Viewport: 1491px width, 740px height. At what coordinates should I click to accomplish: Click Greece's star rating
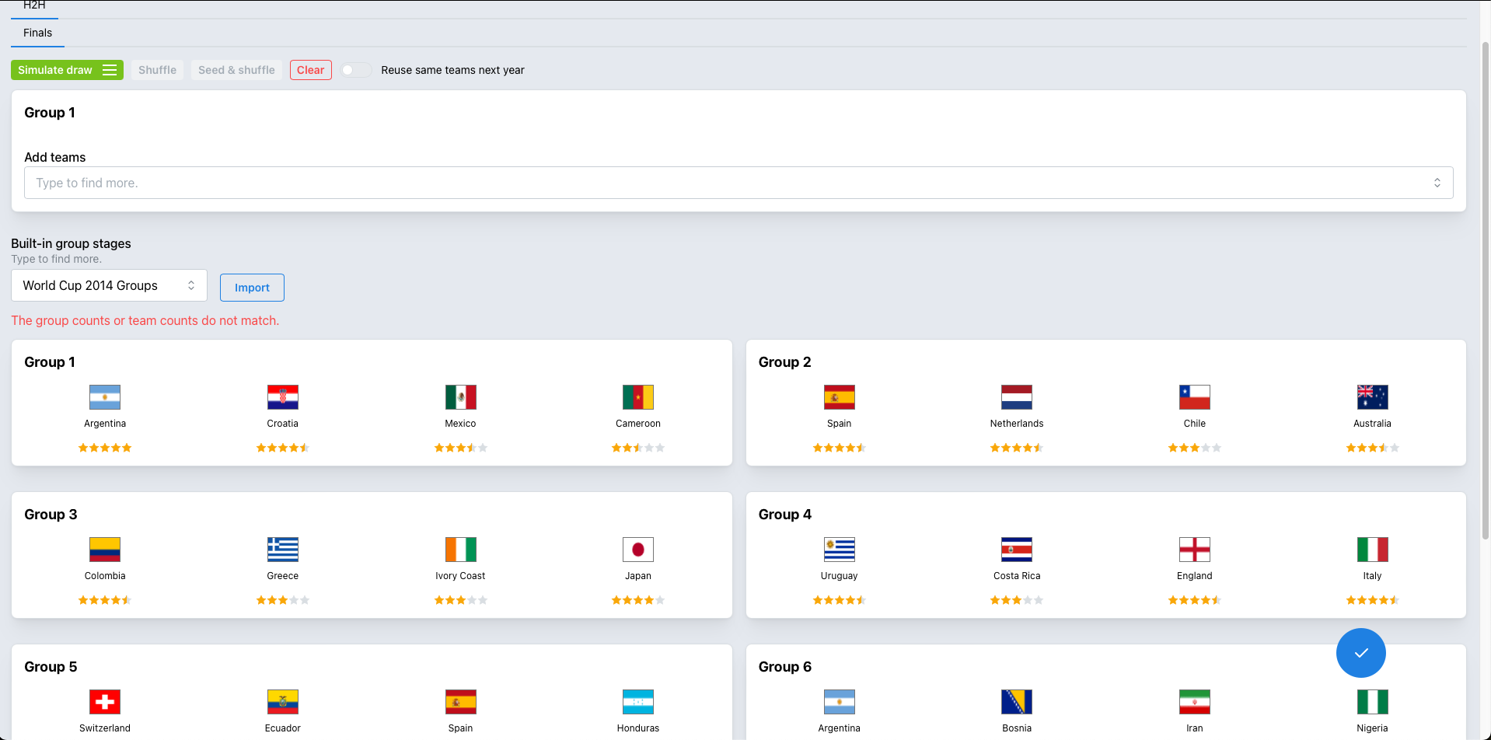[283, 600]
